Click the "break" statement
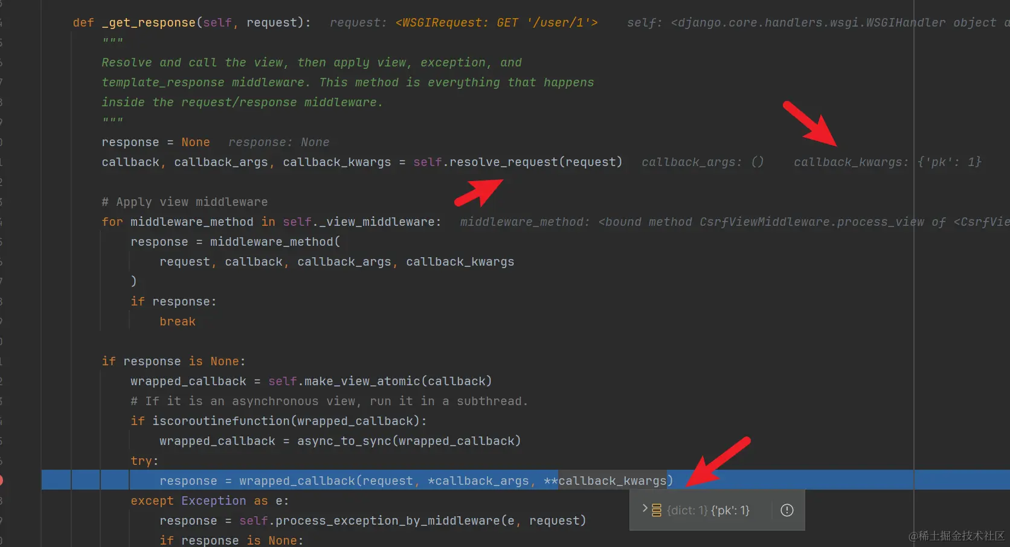Screen dimensions: 1010x547 tap(178, 321)
